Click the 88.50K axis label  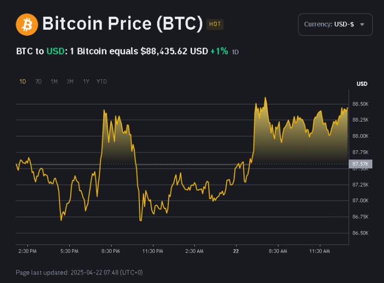(361, 104)
